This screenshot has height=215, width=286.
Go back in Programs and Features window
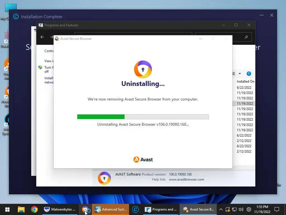[x=42, y=37]
